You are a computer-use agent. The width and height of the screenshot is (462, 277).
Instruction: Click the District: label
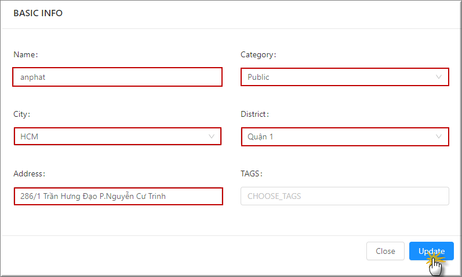pos(255,114)
